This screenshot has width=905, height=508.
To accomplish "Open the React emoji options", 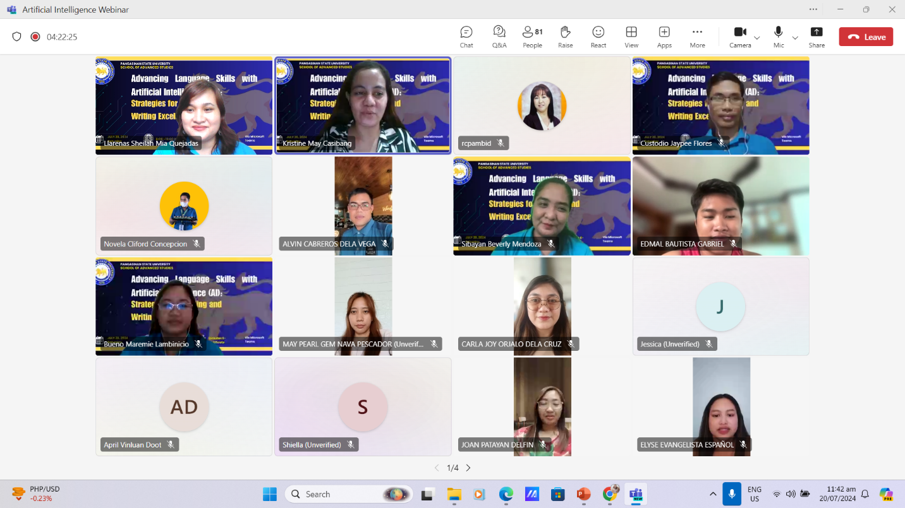I will coord(598,37).
